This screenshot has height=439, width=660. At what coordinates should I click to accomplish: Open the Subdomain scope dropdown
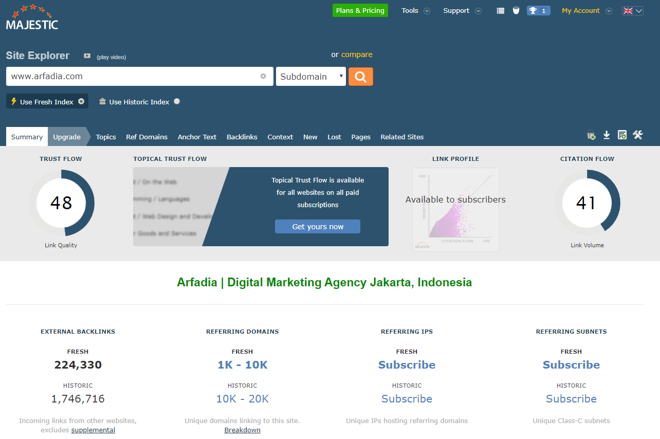(311, 76)
